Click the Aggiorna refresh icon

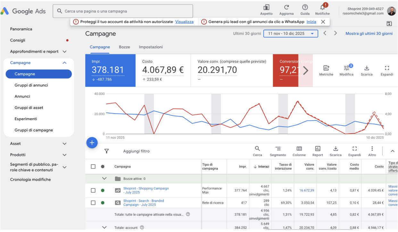click(286, 7)
